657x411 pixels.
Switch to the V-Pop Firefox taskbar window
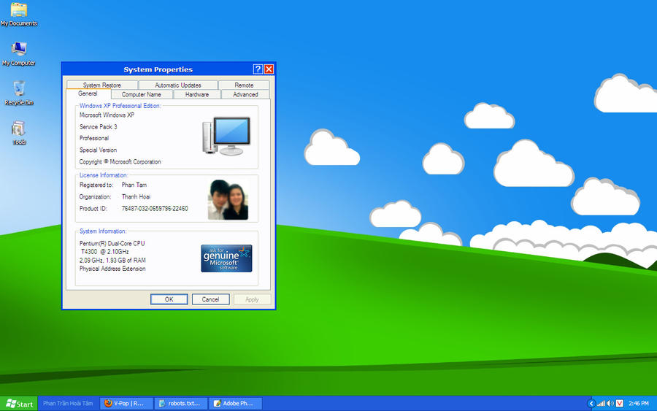(x=126, y=404)
